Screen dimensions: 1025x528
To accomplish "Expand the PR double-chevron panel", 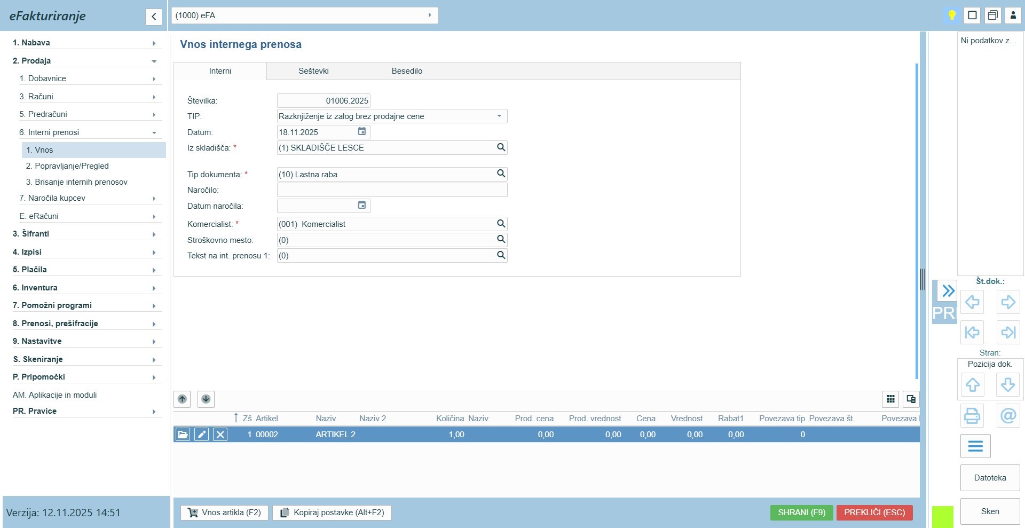I will point(948,291).
